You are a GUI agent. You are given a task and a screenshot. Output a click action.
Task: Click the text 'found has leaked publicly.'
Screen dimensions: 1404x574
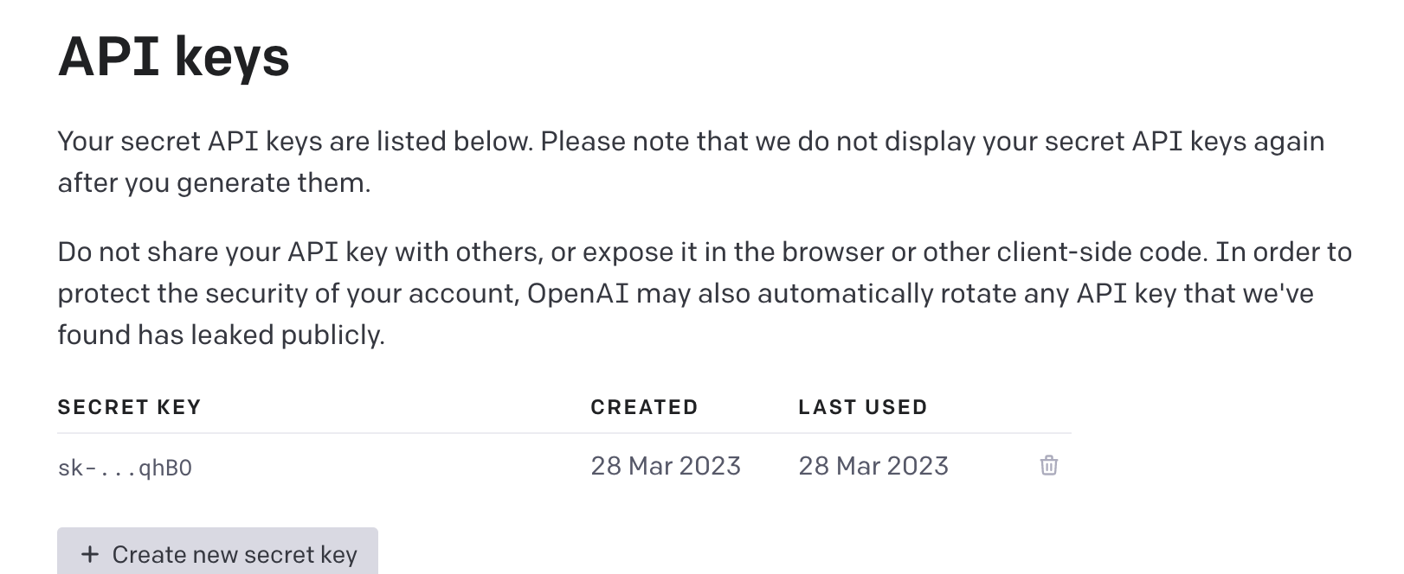pos(221,335)
